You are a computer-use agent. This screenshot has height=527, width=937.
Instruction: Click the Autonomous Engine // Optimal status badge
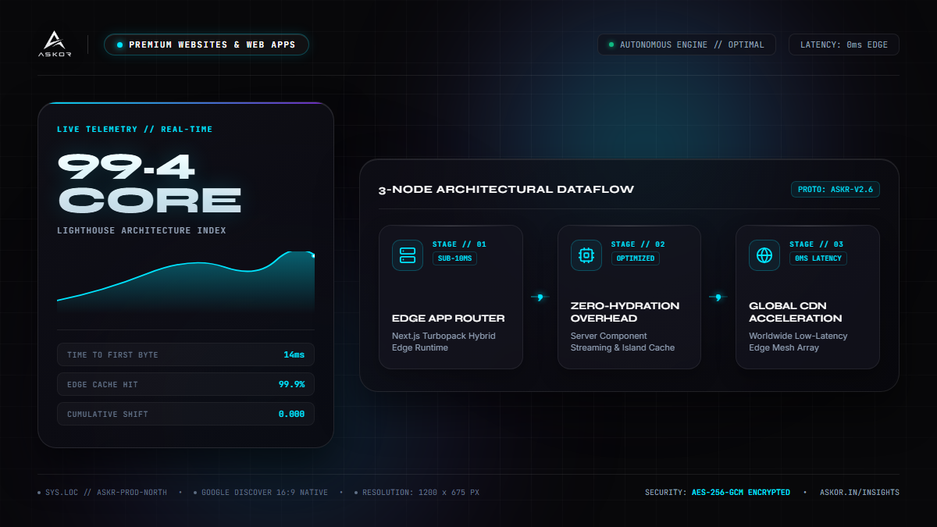coord(686,45)
